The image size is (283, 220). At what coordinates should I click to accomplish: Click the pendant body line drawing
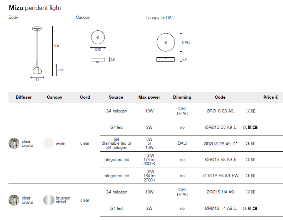coord(37,50)
